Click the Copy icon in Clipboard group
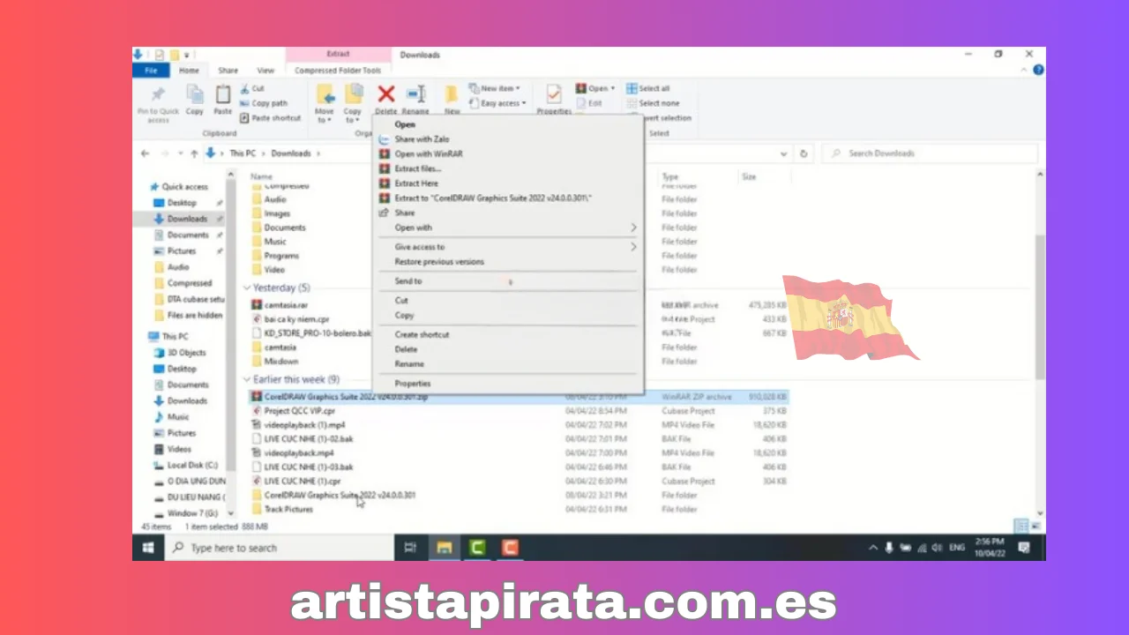 [x=195, y=94]
